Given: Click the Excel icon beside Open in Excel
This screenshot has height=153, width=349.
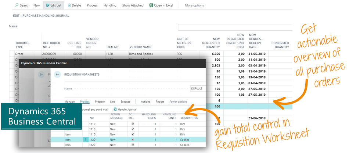Looking at the screenshot, I should tap(151, 5).
